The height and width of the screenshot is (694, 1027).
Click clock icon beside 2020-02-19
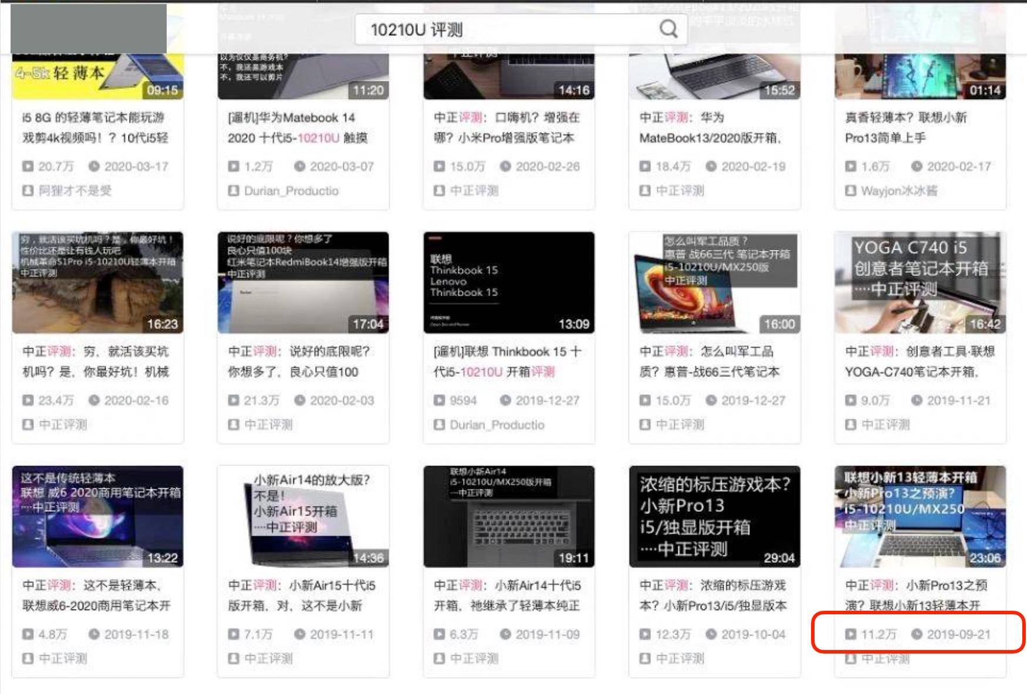click(x=711, y=166)
